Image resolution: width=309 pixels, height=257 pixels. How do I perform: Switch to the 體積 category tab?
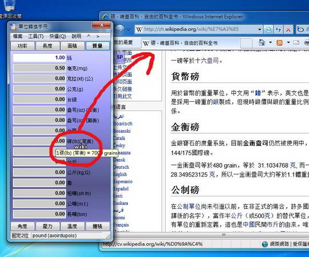click(98, 226)
